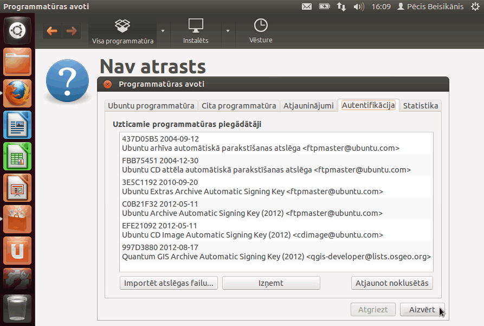Open Ubuntu One launcher icon
This screenshot has height=326, width=484.
point(17,251)
